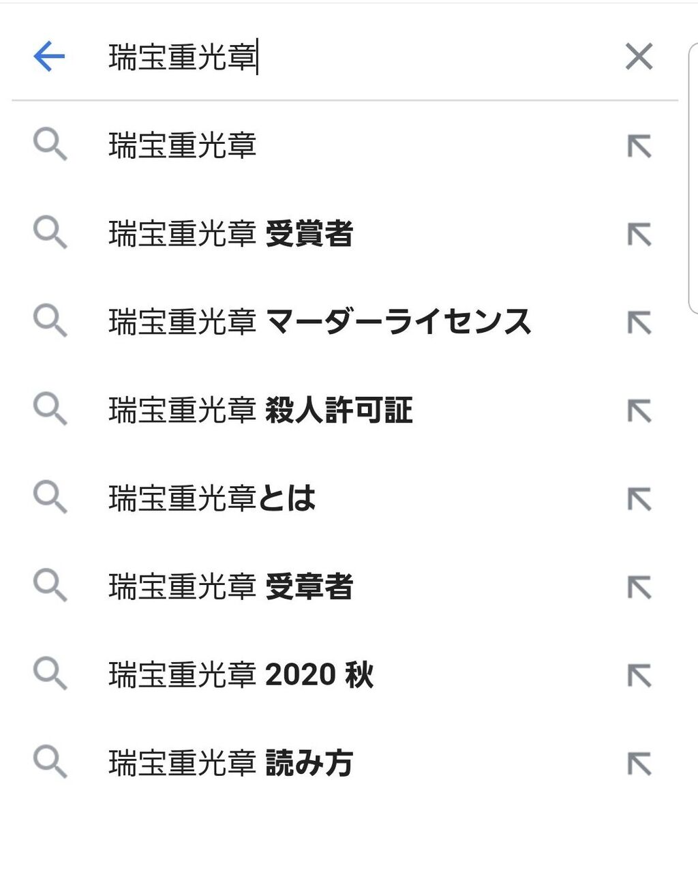Click the search field containing 瑞宝重光章
Image resolution: width=698 pixels, height=870 pixels.
[x=354, y=57]
